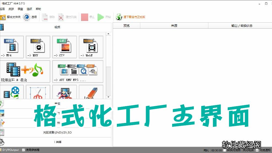Click the D:\FFOutput path text
Screen dimensions: 272x153
pos(11,150)
